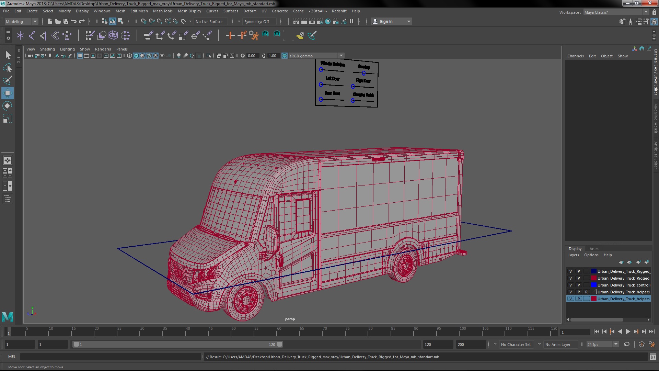Open the Workspace Maya Classic dropdown
659x371 pixels.
(x=616, y=12)
